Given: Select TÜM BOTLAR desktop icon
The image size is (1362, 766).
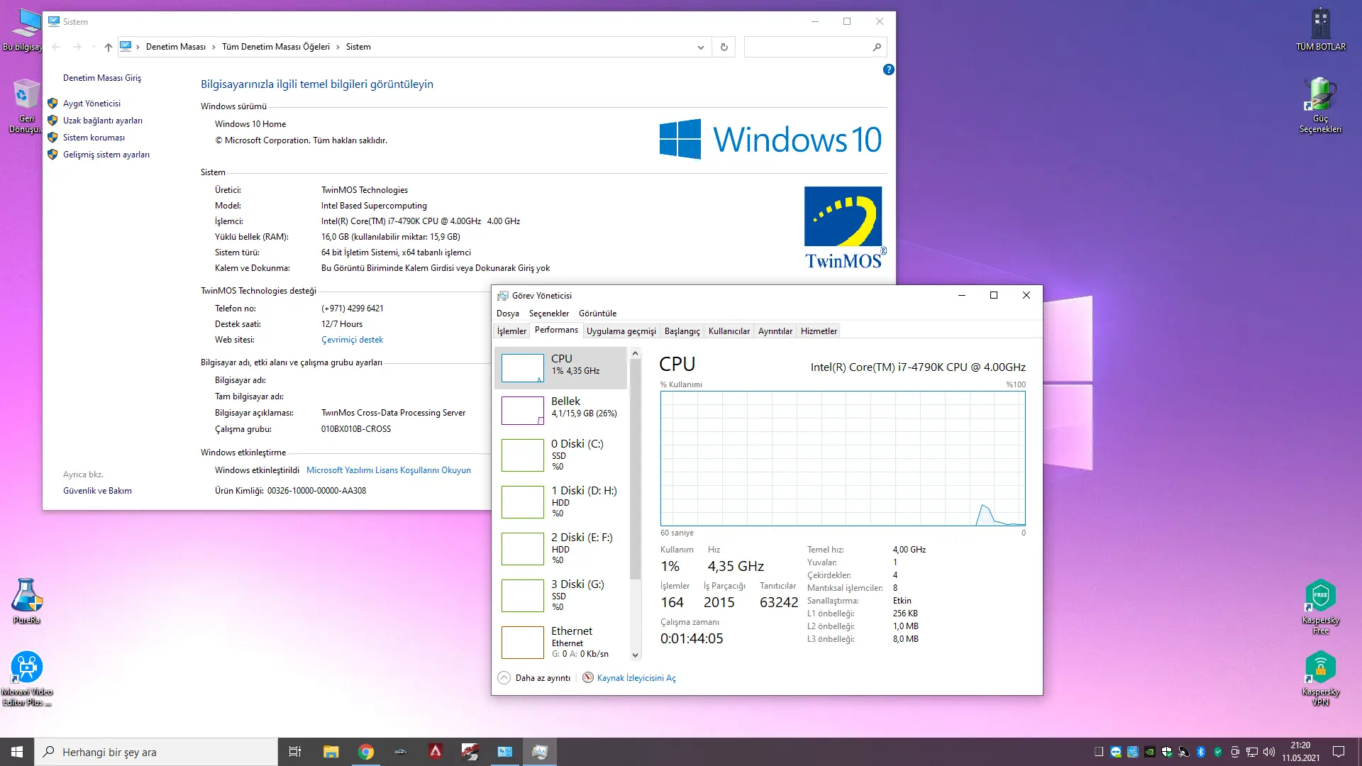Looking at the screenshot, I should tap(1320, 29).
